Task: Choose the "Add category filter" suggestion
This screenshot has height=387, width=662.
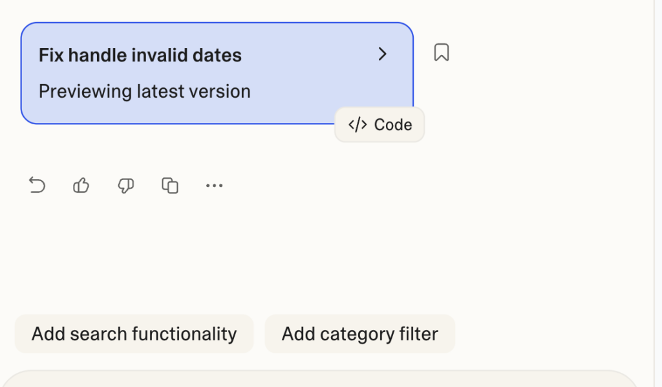Action: pos(359,334)
